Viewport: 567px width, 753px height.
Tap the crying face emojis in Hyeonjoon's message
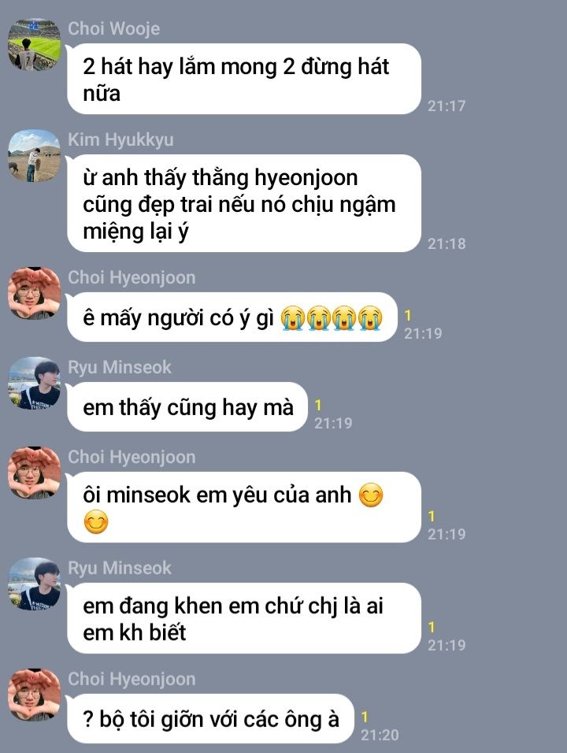332,317
